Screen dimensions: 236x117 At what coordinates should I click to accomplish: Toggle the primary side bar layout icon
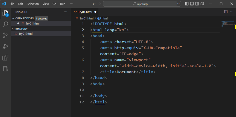tap(187, 4)
